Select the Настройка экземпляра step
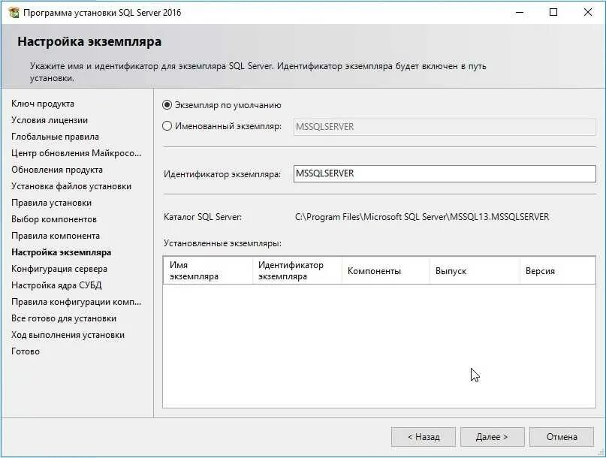Viewport: 606px width, 458px height. coord(61,252)
